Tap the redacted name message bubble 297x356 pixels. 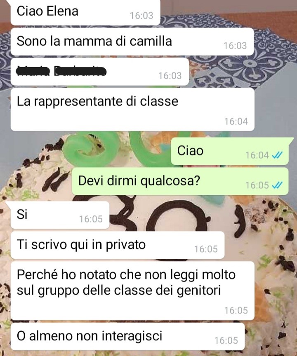(x=100, y=72)
